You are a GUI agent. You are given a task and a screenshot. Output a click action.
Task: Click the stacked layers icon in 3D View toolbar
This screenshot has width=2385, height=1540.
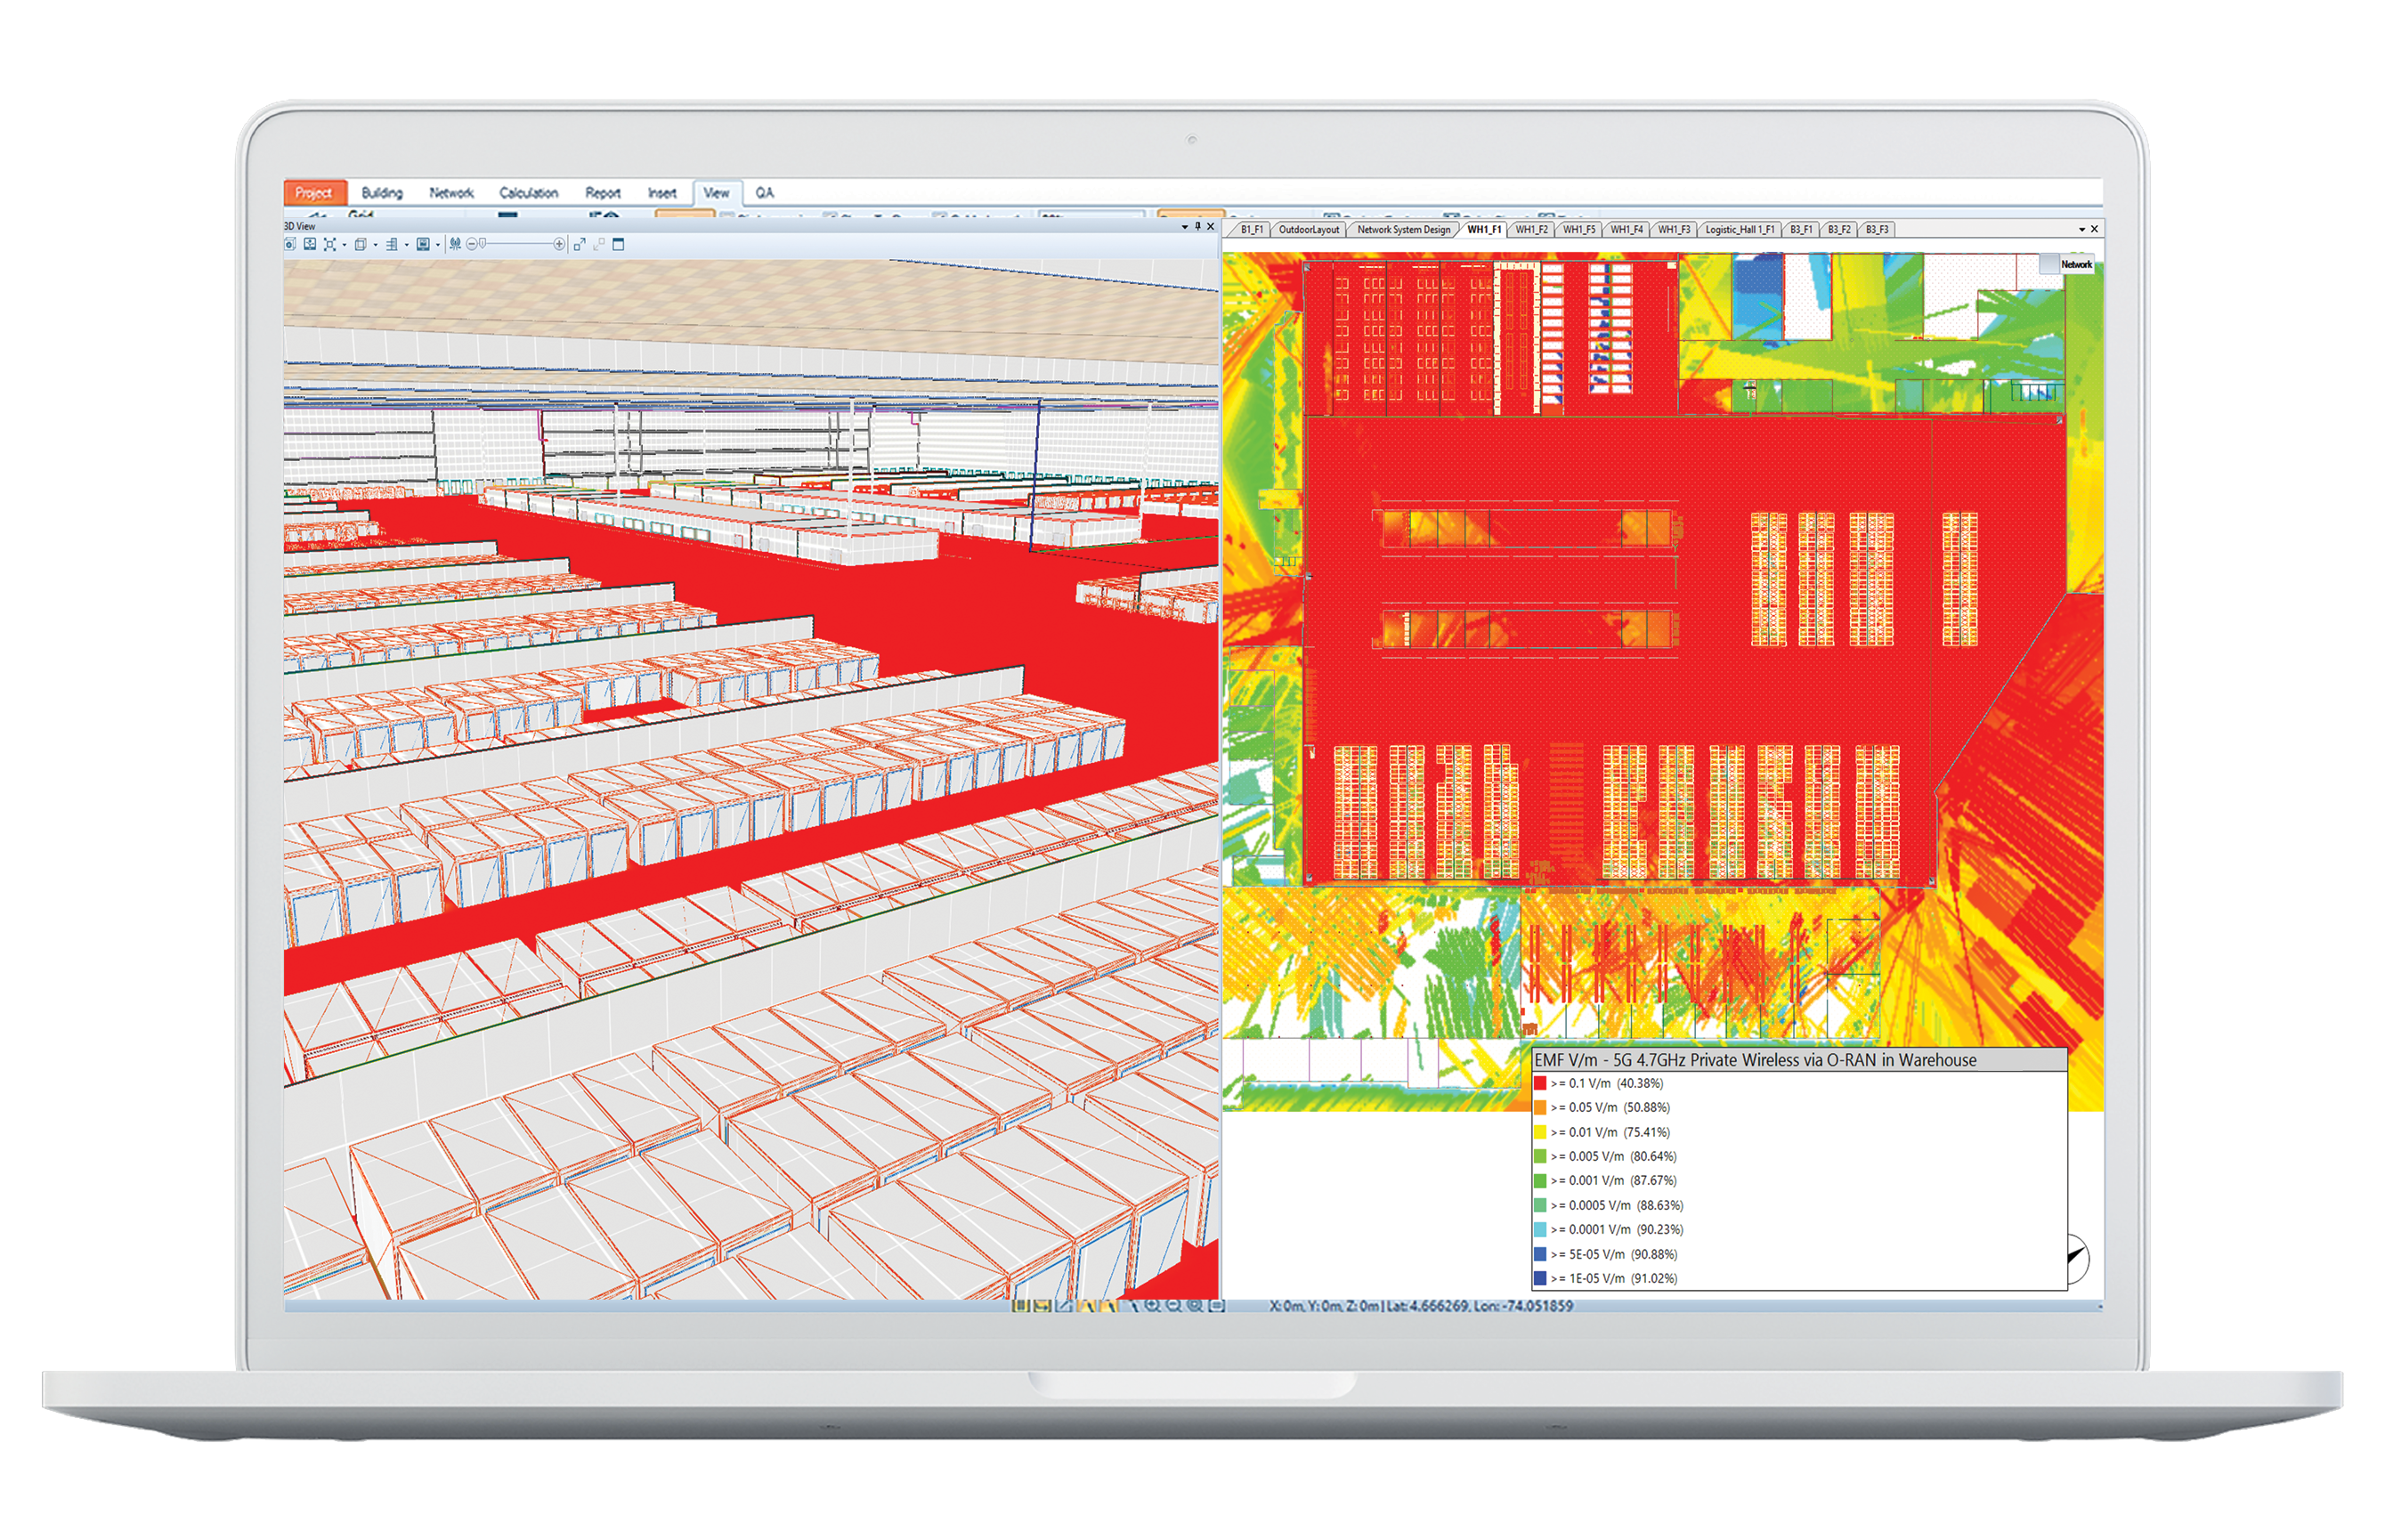coord(361,244)
